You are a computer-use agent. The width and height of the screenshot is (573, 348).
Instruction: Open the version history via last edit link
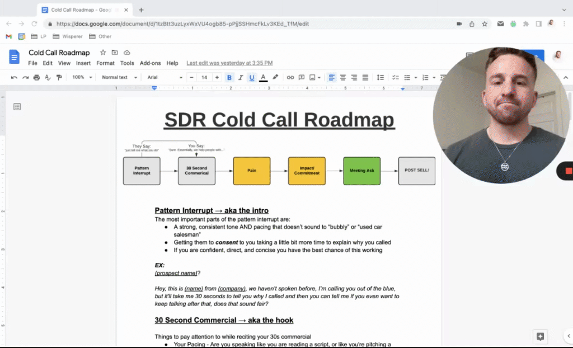tap(229, 63)
